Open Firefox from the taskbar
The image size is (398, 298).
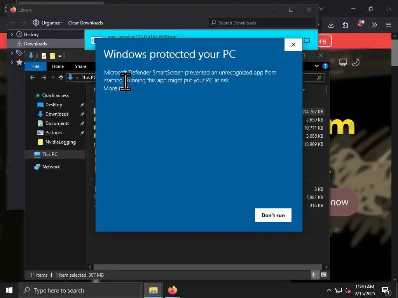pyautogui.click(x=172, y=290)
